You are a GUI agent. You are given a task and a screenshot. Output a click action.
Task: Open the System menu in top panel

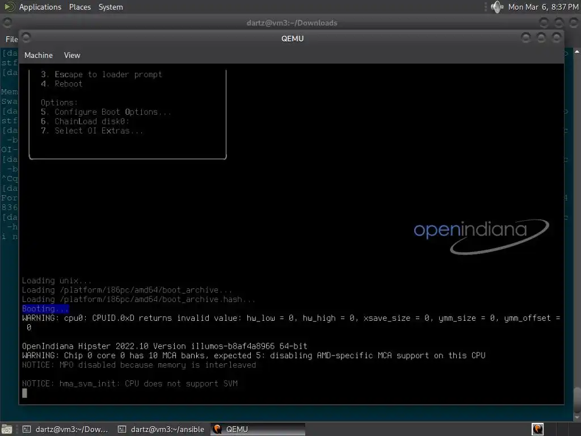(111, 7)
